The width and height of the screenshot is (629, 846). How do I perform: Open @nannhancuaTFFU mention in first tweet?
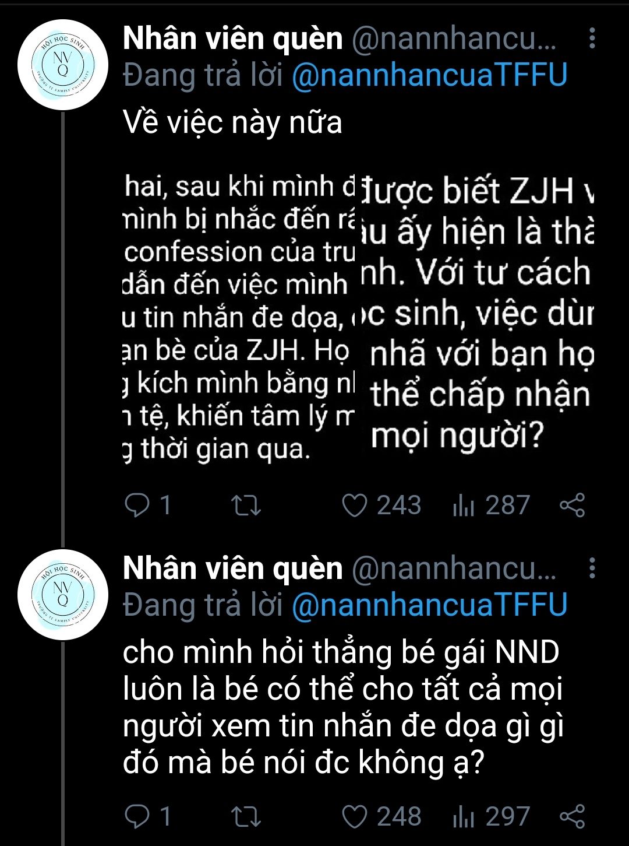(429, 76)
